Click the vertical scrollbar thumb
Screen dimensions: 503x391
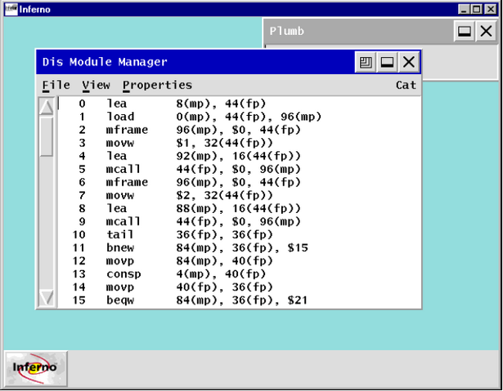coord(47,137)
